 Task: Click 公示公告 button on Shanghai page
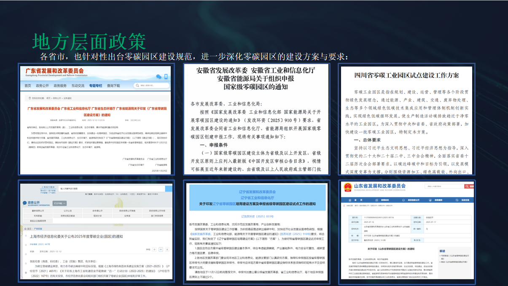point(68,211)
